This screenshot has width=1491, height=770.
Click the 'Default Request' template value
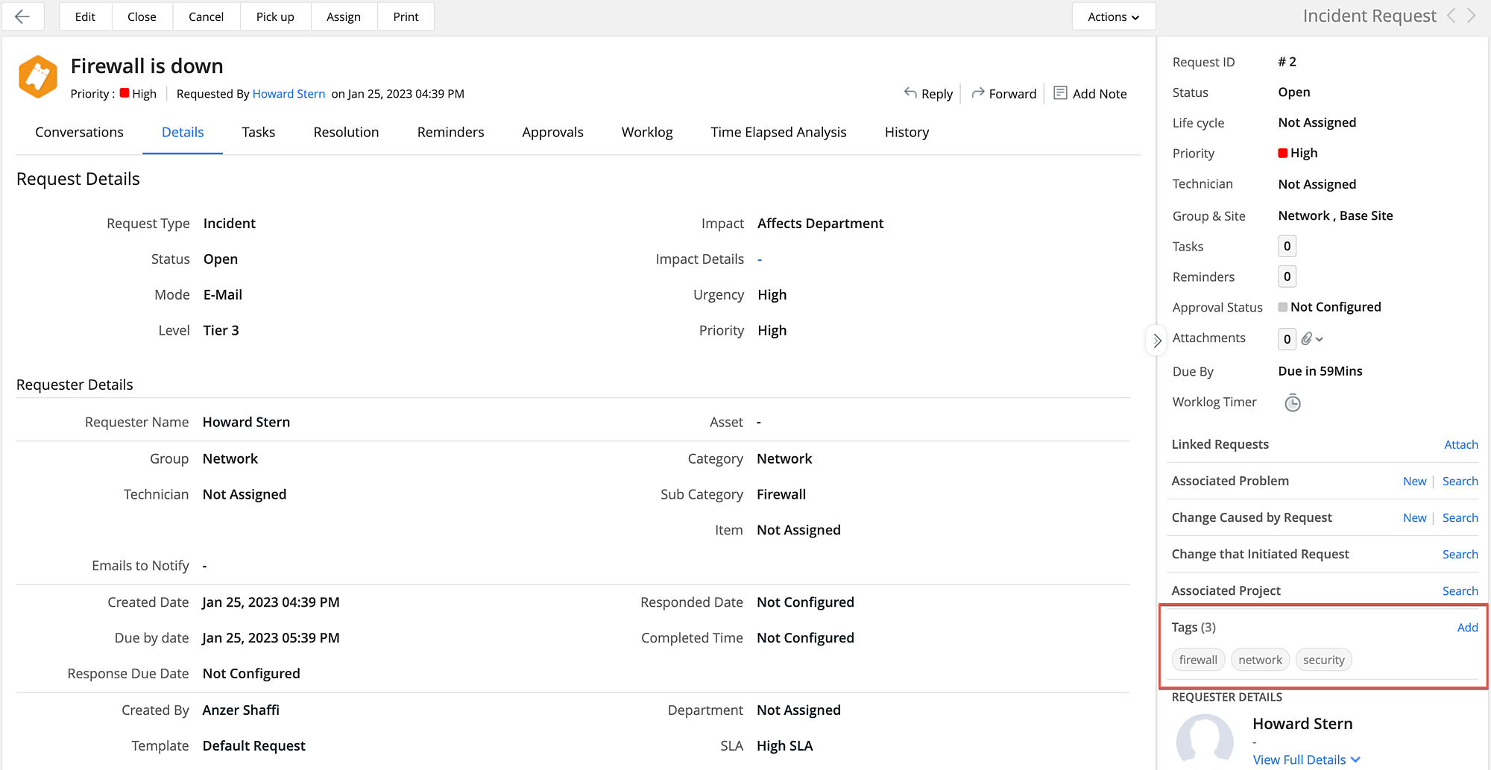click(254, 745)
